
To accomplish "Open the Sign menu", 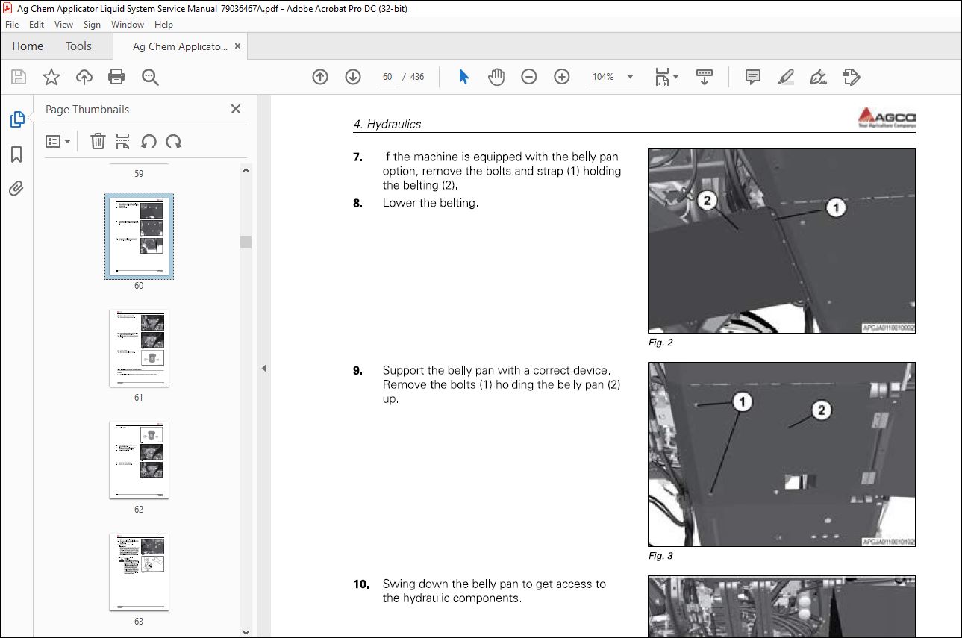I will tap(92, 25).
